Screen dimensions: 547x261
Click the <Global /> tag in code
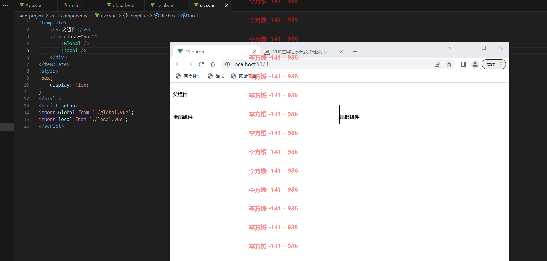point(75,43)
